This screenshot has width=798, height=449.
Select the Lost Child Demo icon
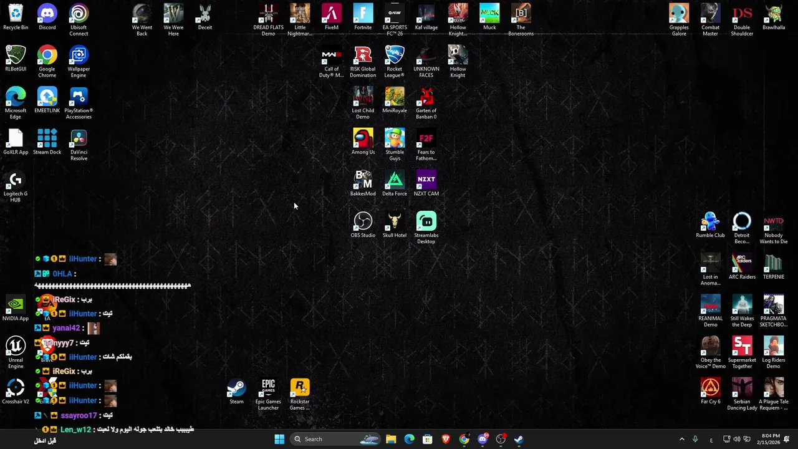[363, 104]
